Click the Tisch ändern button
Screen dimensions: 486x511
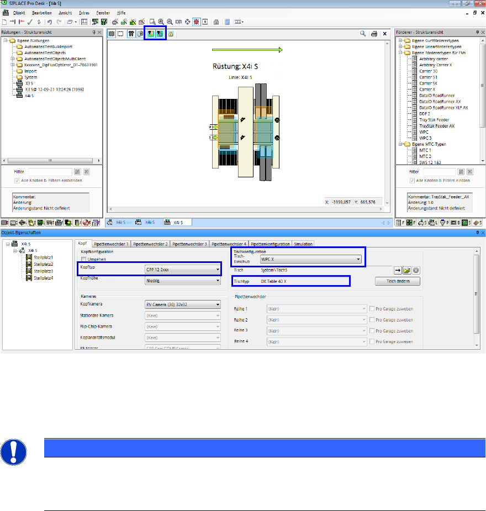[x=398, y=281]
